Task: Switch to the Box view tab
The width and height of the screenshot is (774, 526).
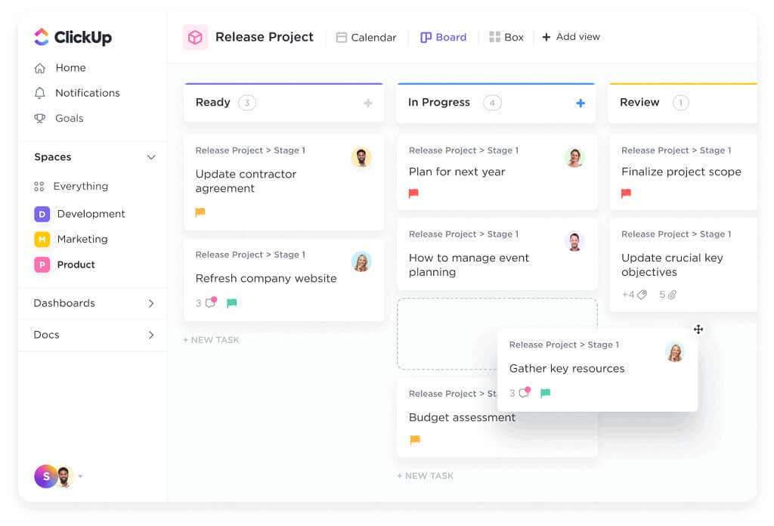Action: coord(506,37)
